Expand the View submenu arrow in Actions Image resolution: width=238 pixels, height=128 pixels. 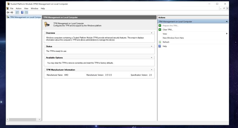click(226, 34)
